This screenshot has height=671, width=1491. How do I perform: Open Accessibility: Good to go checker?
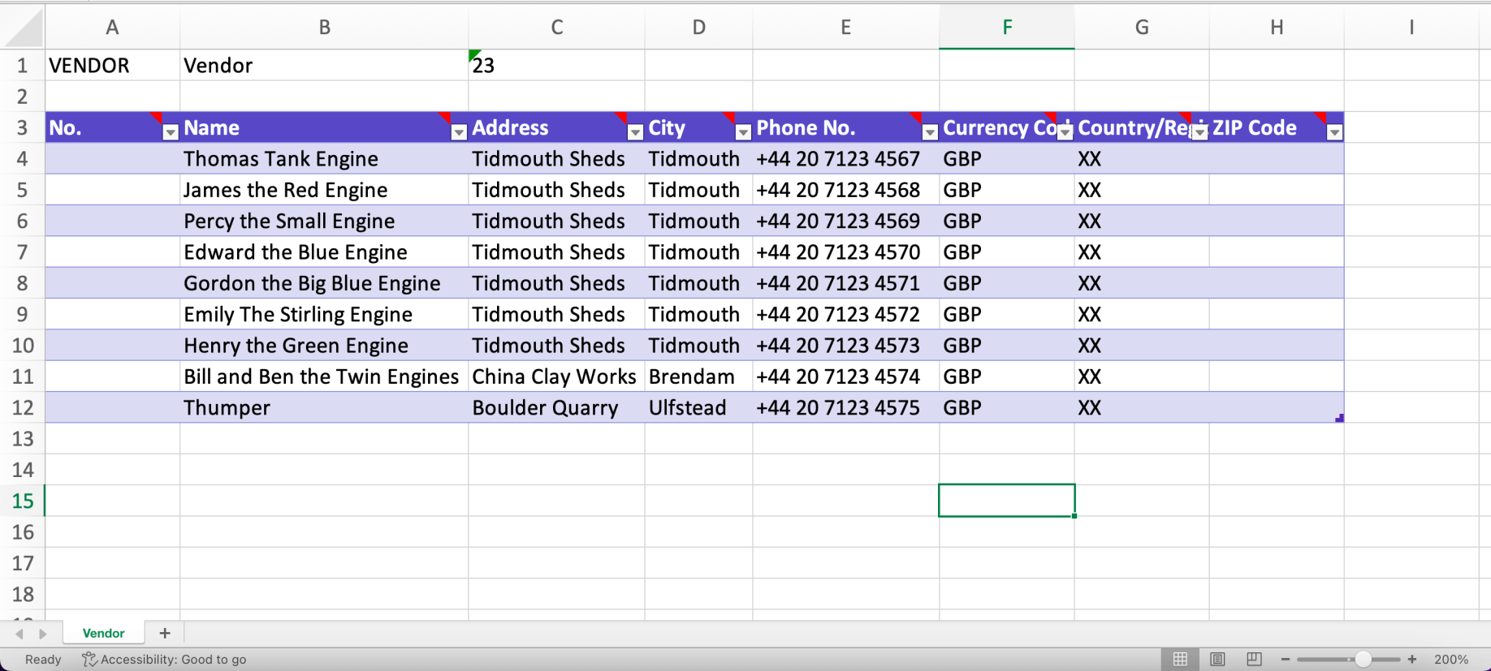point(164,659)
